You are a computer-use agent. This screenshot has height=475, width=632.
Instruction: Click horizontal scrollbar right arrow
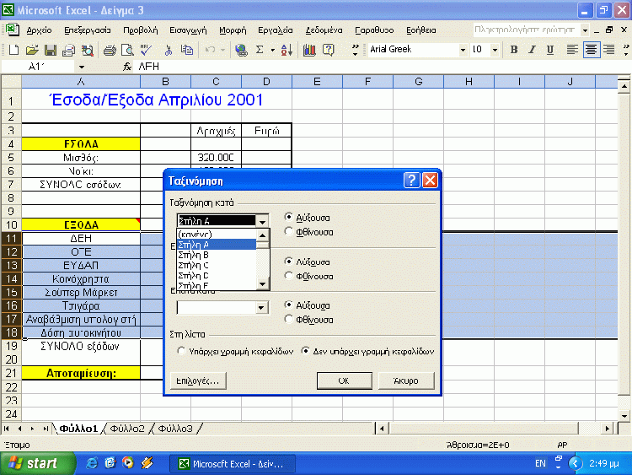[607, 429]
